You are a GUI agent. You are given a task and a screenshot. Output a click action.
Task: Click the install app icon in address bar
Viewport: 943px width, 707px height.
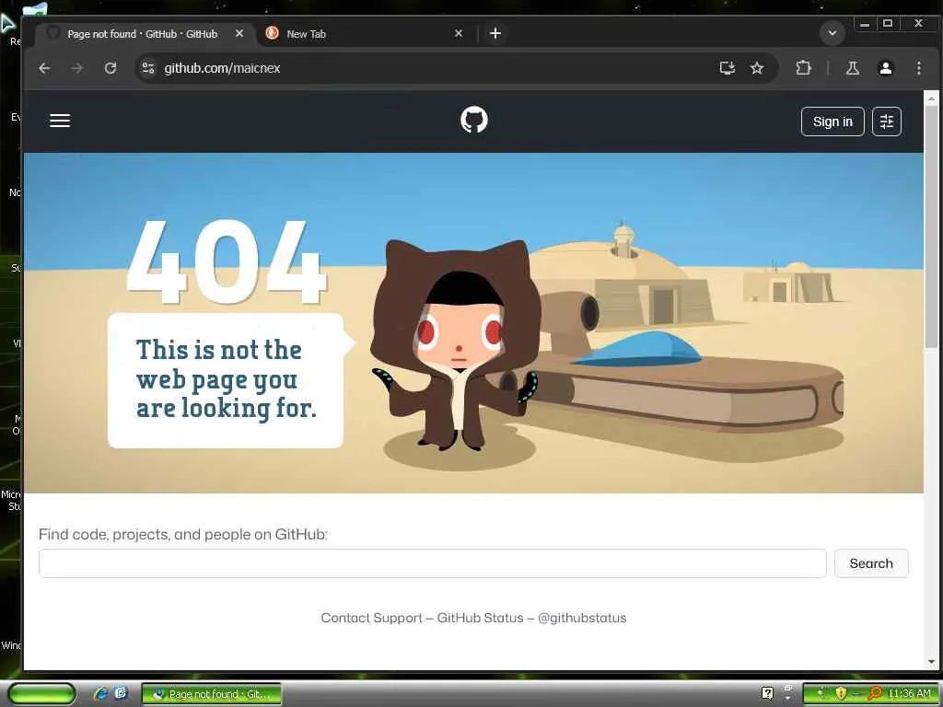pos(728,68)
